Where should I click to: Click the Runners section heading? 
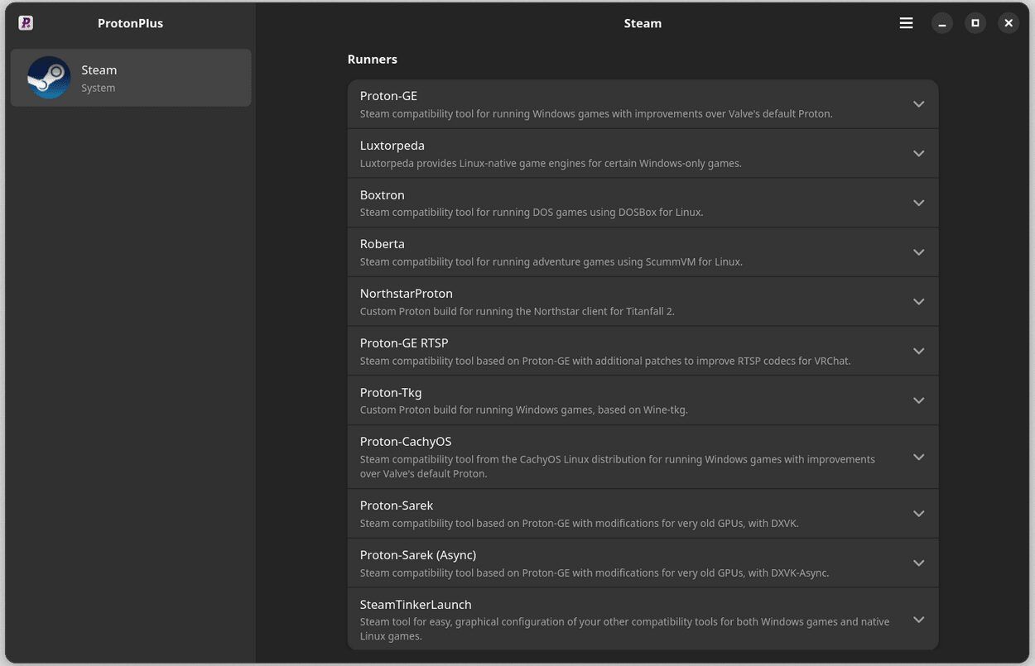[x=373, y=60]
